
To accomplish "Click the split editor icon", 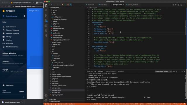I will coord(181,5).
